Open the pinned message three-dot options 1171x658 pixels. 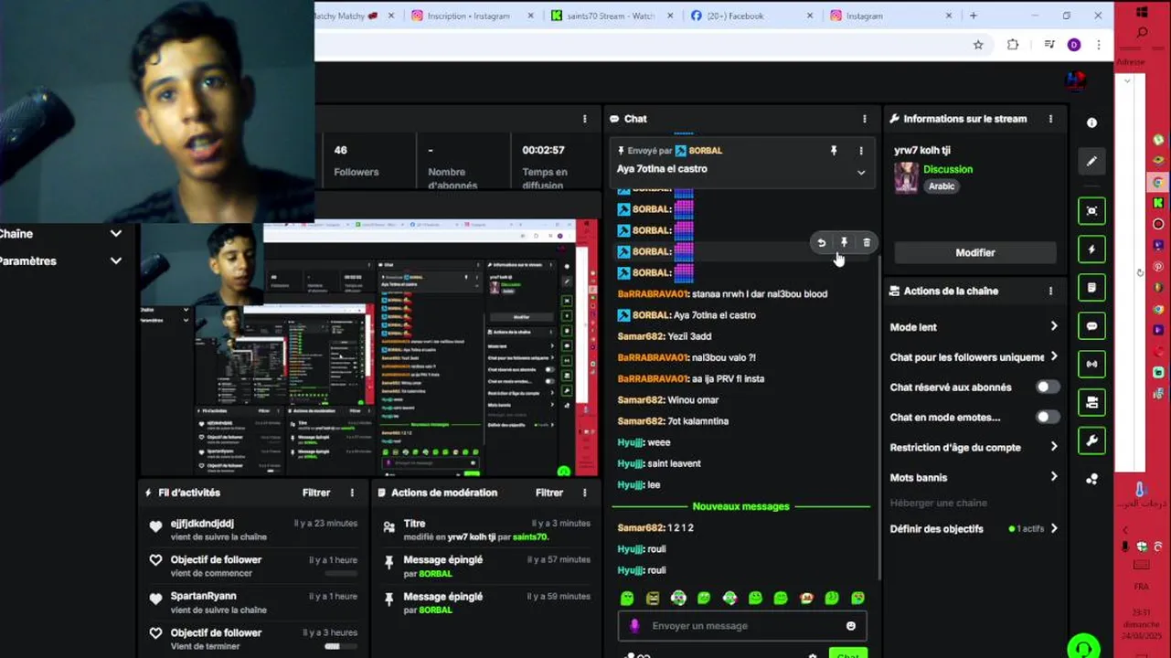point(860,151)
